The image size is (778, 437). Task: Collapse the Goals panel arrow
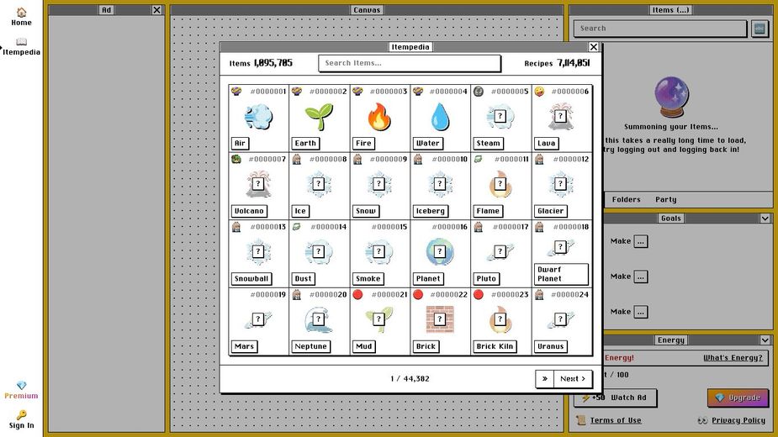click(765, 218)
